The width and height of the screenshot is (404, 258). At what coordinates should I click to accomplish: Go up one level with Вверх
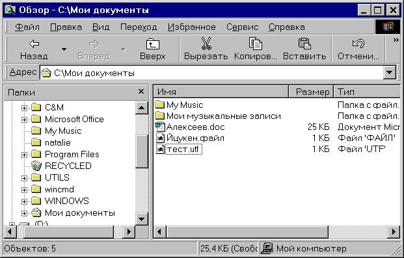point(153,49)
